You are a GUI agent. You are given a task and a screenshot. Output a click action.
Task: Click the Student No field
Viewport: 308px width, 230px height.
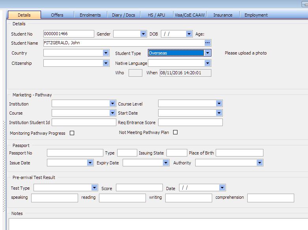[69, 34]
